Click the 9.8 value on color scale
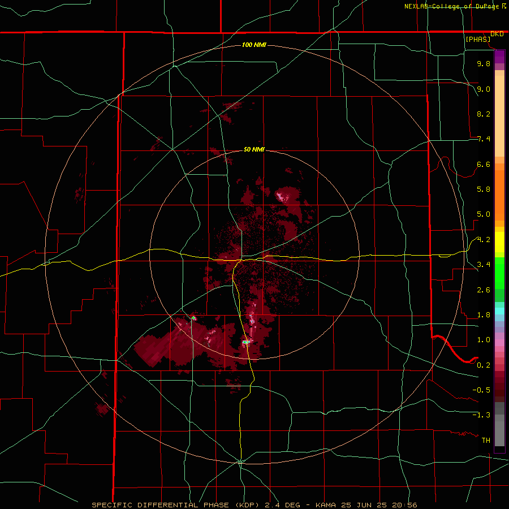The image size is (509, 509). (x=484, y=63)
